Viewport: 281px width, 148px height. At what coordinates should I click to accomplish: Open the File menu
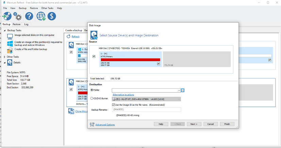(x=5, y=8)
